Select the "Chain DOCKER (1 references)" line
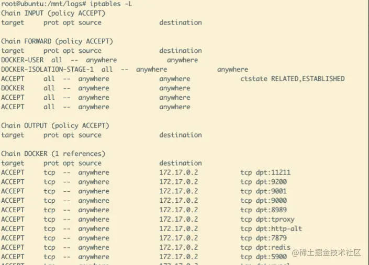 pos(53,154)
